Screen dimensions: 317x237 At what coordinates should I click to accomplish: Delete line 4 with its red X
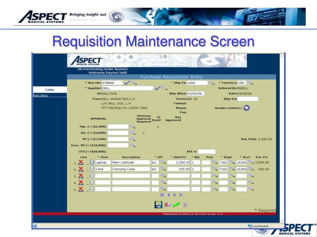[81, 182]
